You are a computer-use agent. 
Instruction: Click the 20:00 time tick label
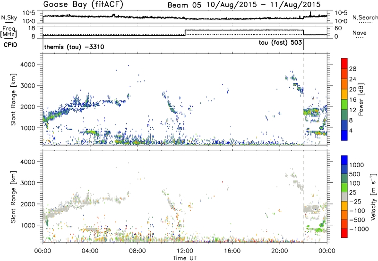coord(279,251)
